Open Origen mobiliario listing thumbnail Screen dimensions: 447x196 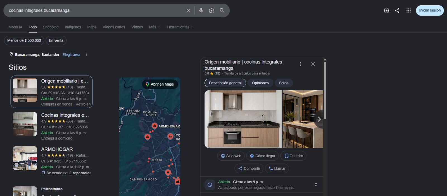25,90
